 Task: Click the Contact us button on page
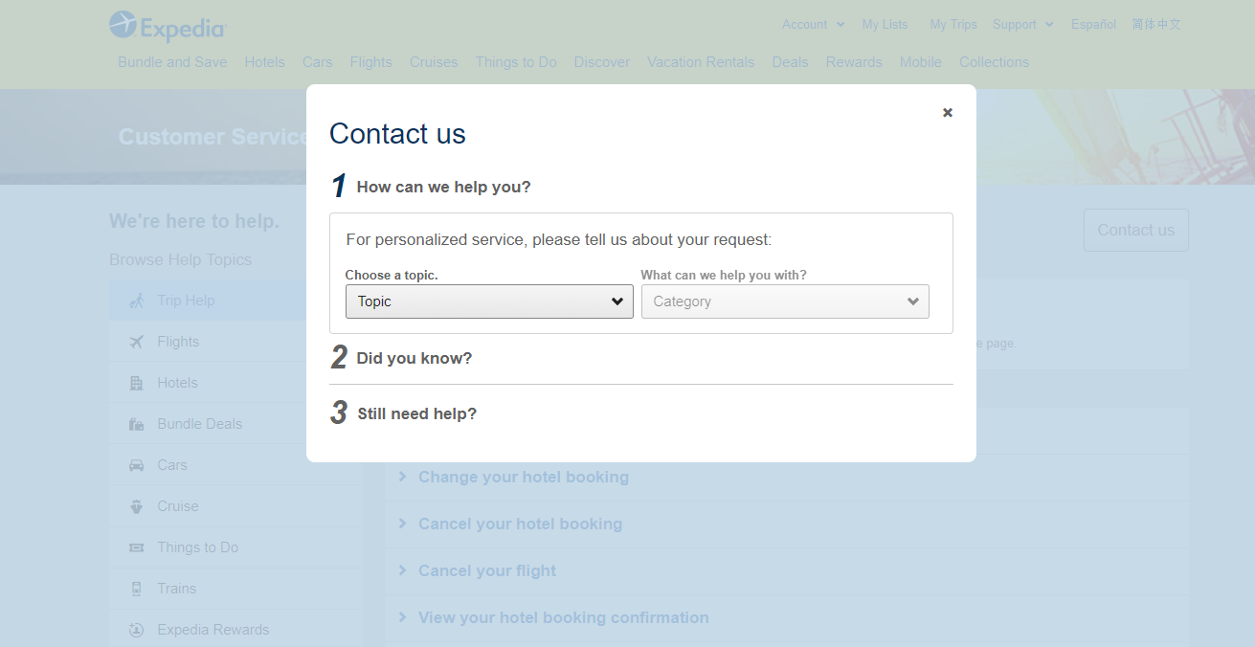[1135, 230]
